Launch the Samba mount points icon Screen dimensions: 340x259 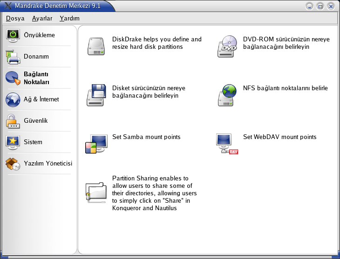[96, 144]
